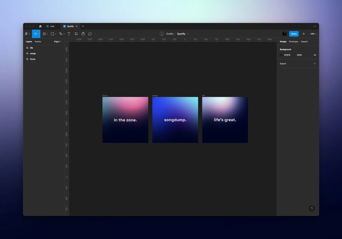This screenshot has height=239, width=342.
Task: Select the Move tool
Action: 35,34
